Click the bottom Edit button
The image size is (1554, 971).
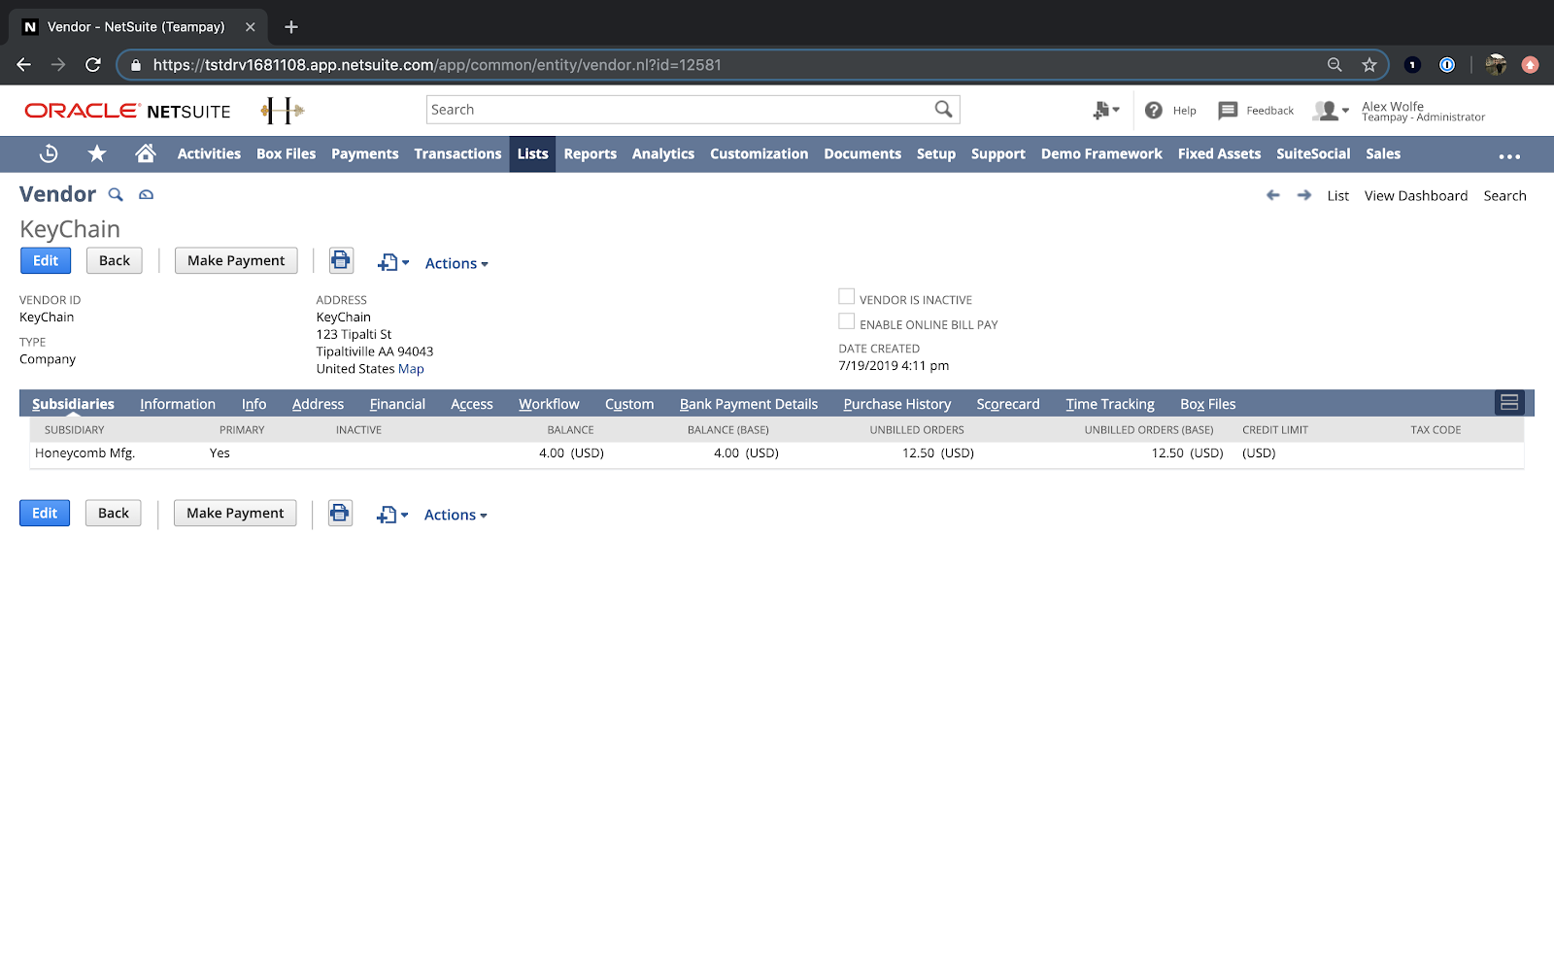click(45, 513)
